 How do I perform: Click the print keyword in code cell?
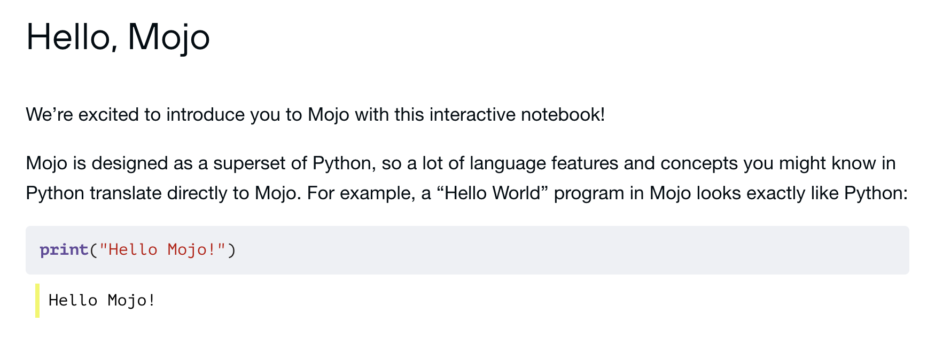coord(64,249)
